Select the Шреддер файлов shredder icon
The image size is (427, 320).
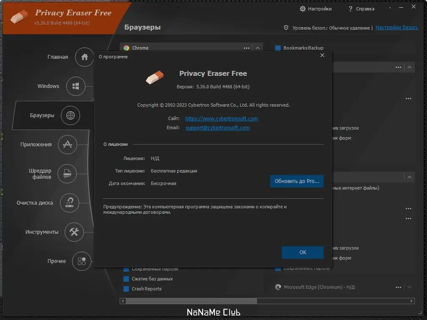tap(67, 174)
